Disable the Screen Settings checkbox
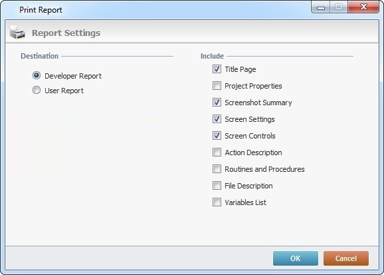384x275 pixels. 217,119
